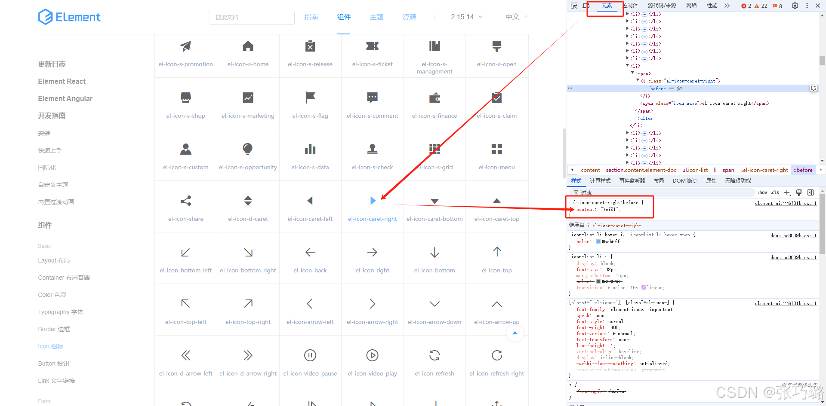Screen dimensions: 826x406
Task: Toggle the :hov element state panel
Action: (762, 192)
